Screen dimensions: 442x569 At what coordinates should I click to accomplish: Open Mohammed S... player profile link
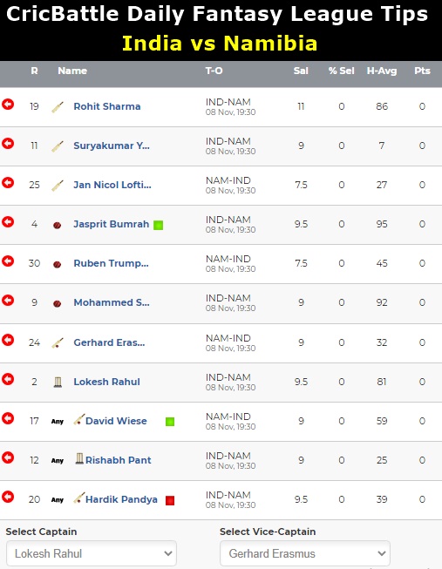click(112, 302)
